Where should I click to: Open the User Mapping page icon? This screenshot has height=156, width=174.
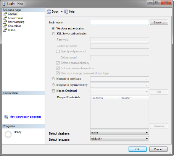tap(5, 22)
